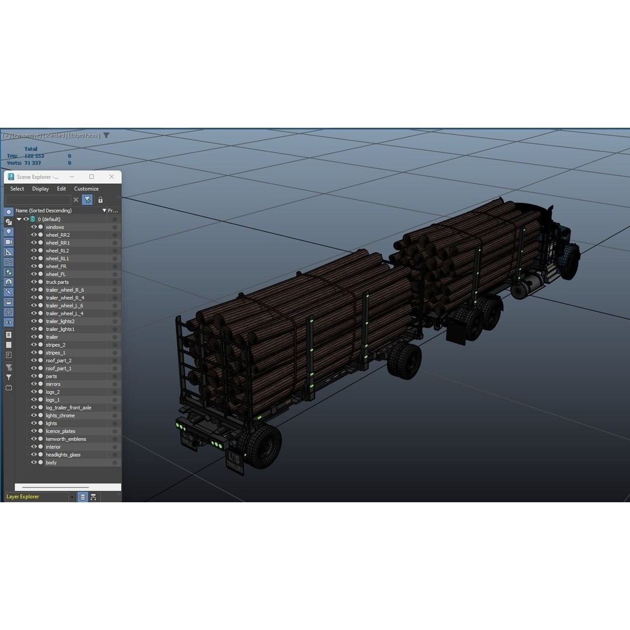This screenshot has width=630, height=630.
Task: Clear the search with the X button
Action: coord(76,199)
